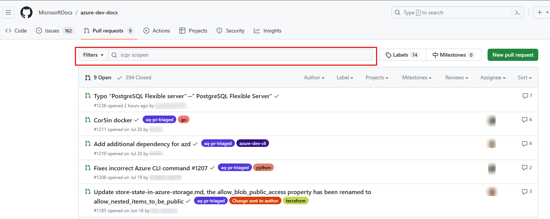Expand the Filters dropdown
The height and width of the screenshot is (219, 550).
[x=93, y=55]
